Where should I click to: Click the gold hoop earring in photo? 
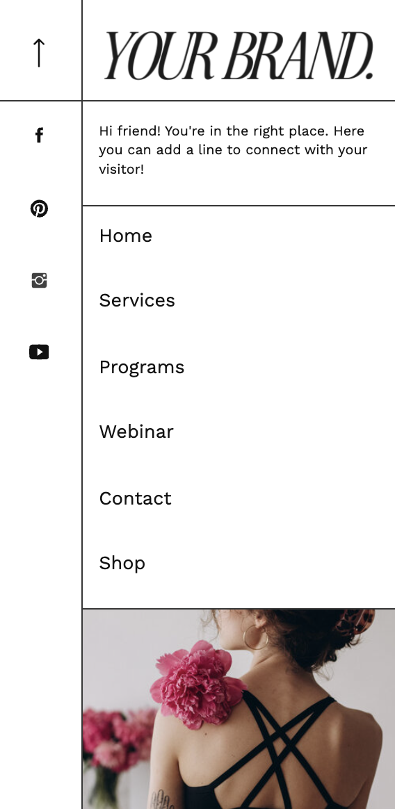255,638
